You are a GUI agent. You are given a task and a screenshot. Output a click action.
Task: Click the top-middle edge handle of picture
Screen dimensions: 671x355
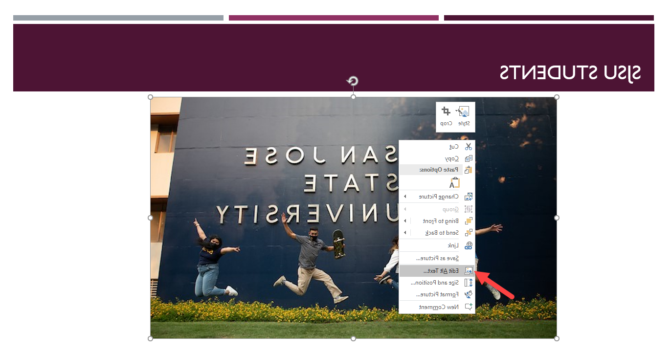(x=354, y=97)
